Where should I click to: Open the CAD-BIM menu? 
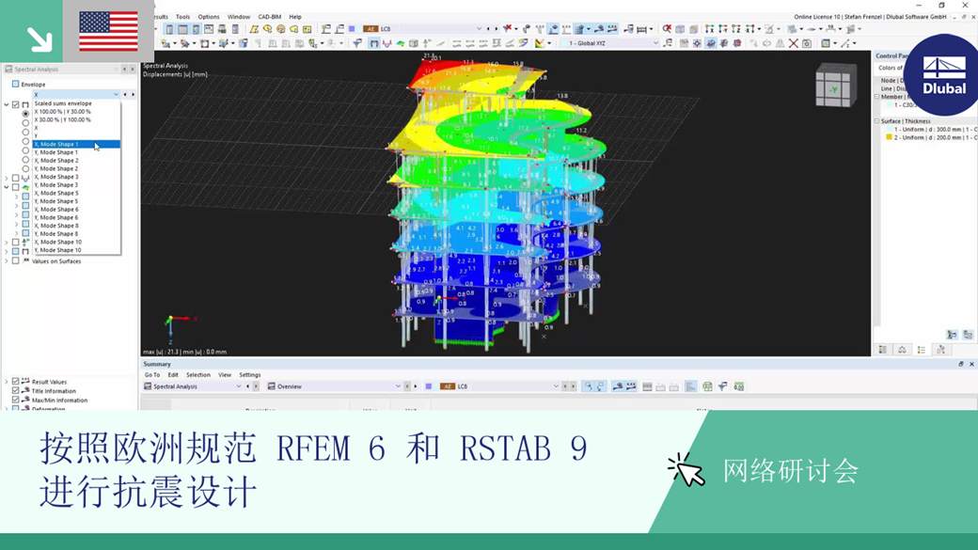click(270, 17)
